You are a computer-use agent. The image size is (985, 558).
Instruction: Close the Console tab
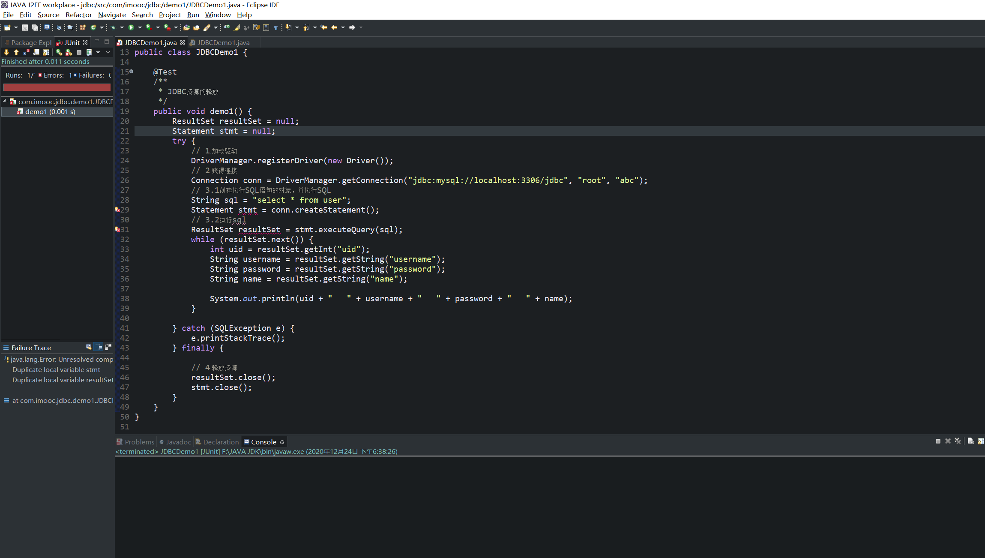282,442
